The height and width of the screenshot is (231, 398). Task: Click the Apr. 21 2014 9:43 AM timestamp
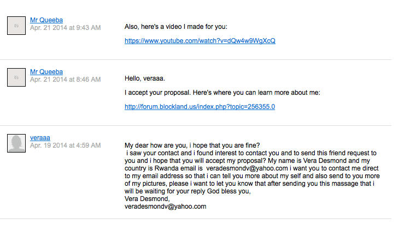click(65, 27)
